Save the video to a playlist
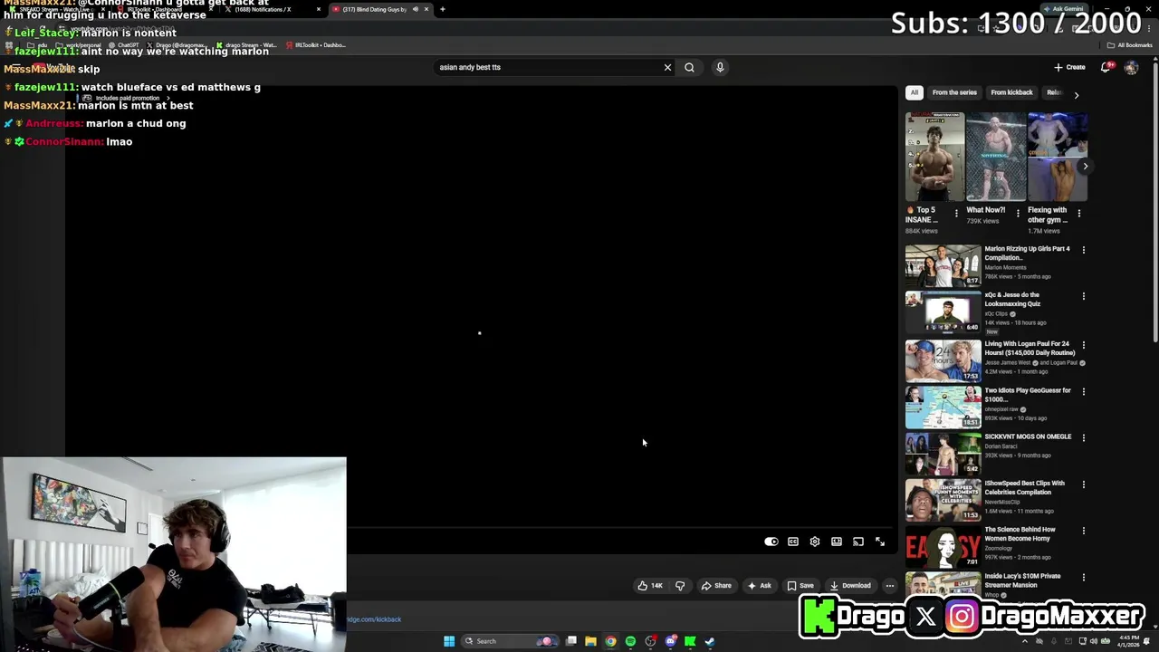This screenshot has height=652, width=1159. pos(800,585)
